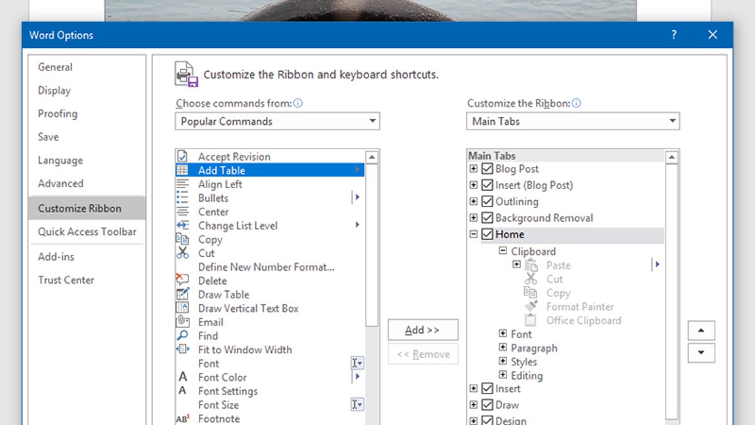
Task: Click the Move Down arrow button
Action: click(x=702, y=353)
